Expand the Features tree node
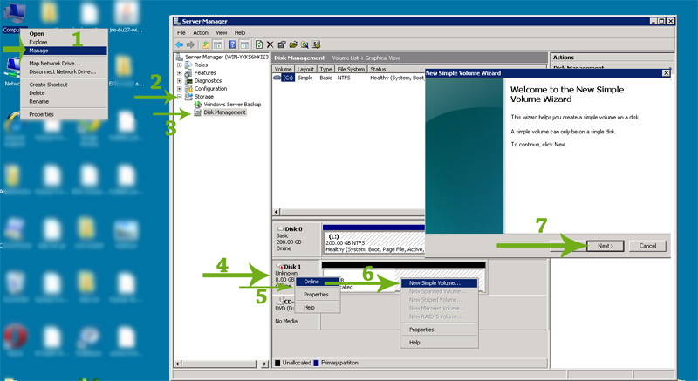The image size is (698, 381). tap(180, 73)
